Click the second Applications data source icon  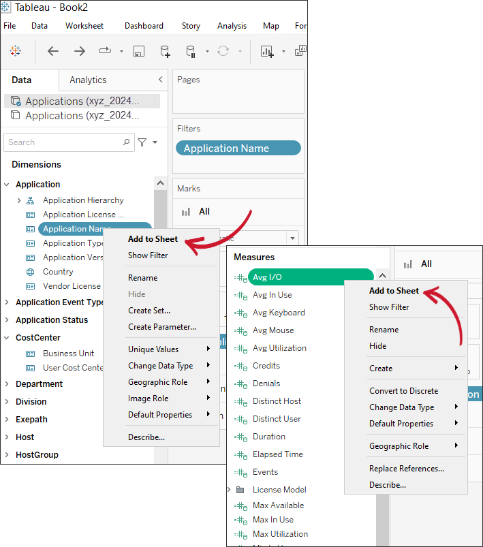(x=16, y=114)
